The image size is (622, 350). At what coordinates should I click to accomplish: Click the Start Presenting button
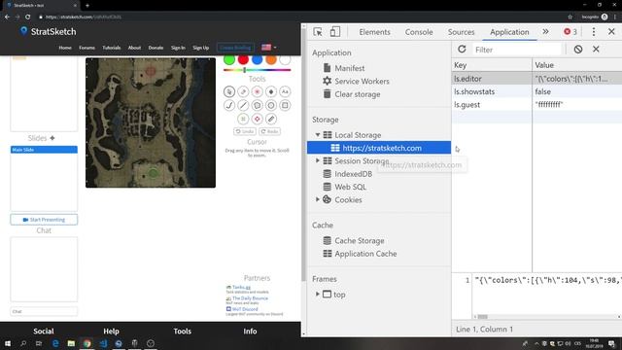(44, 220)
